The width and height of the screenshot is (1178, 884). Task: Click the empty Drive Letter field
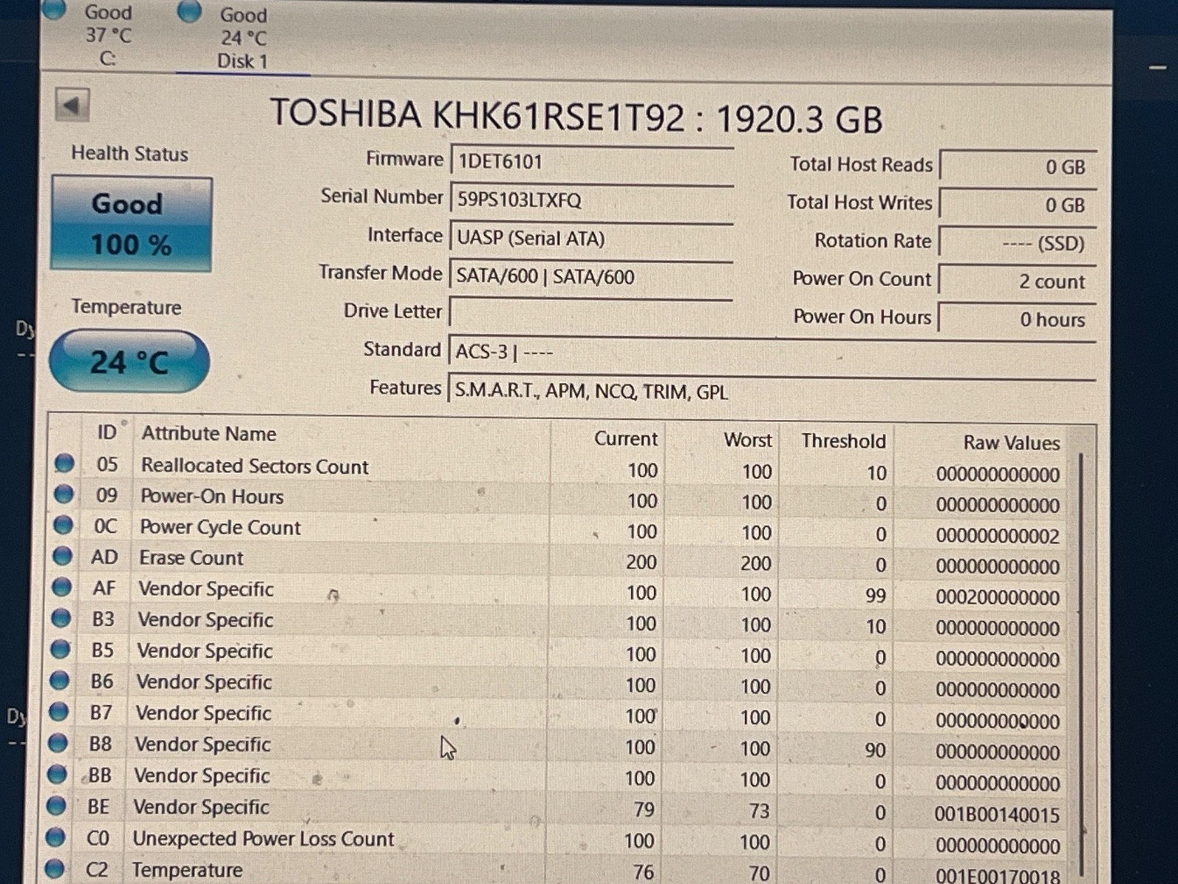591,313
